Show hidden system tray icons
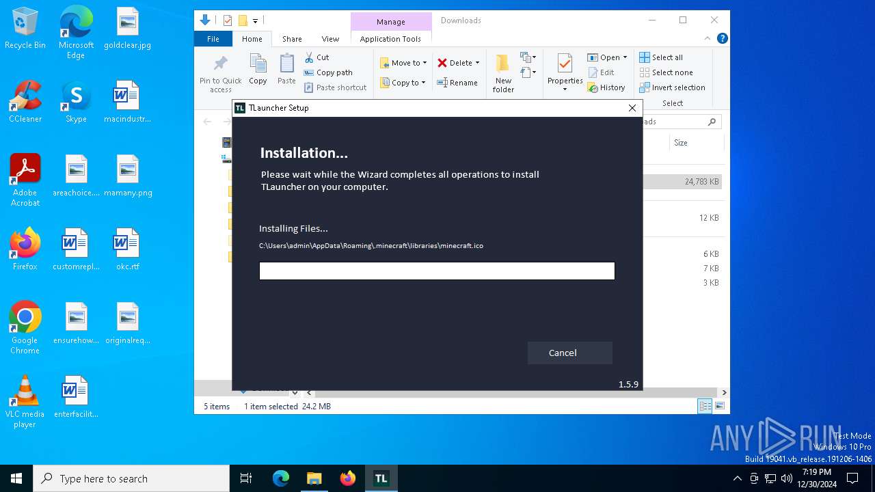875x492 pixels. pyautogui.click(x=737, y=478)
